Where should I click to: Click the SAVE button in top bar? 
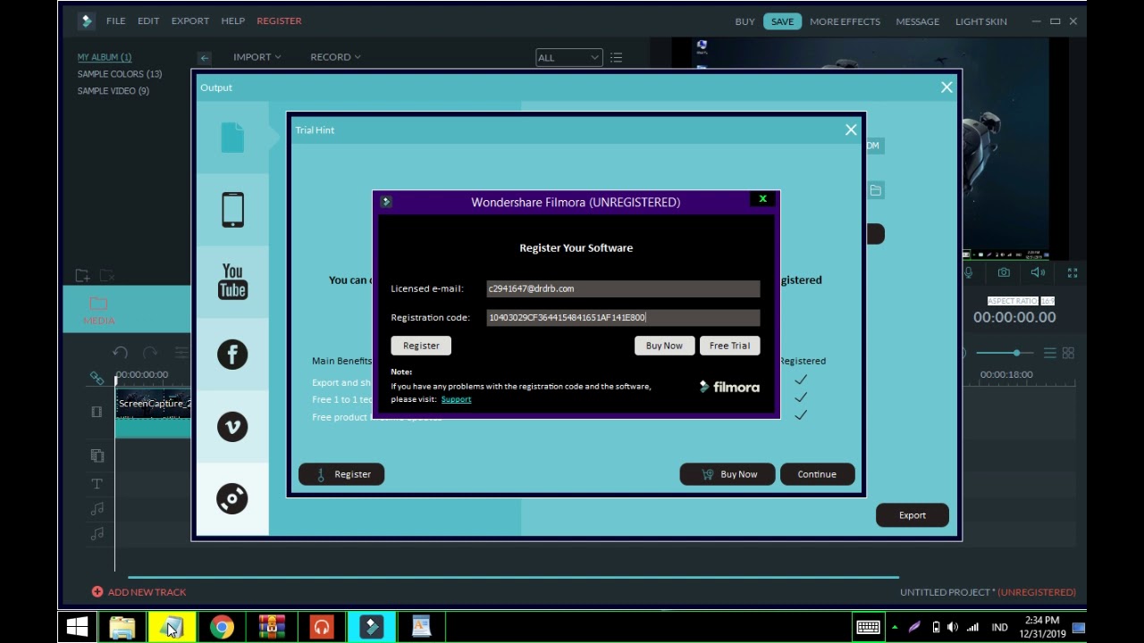click(782, 21)
